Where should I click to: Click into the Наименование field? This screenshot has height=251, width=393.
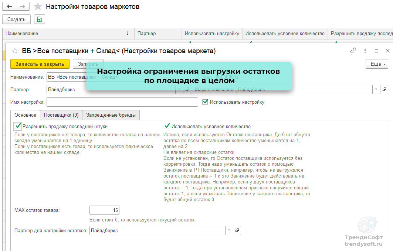[x=122, y=77]
